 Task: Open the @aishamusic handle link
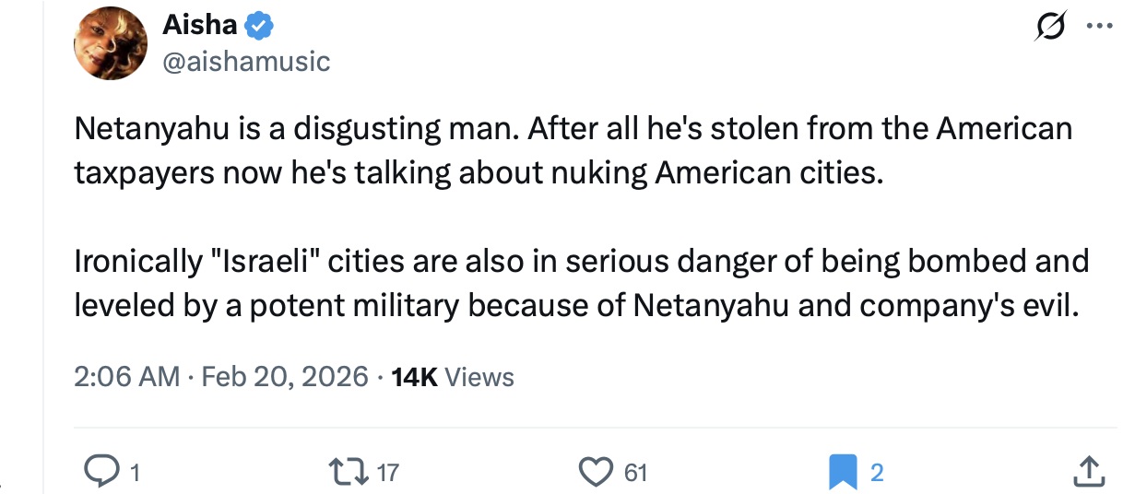(x=246, y=62)
